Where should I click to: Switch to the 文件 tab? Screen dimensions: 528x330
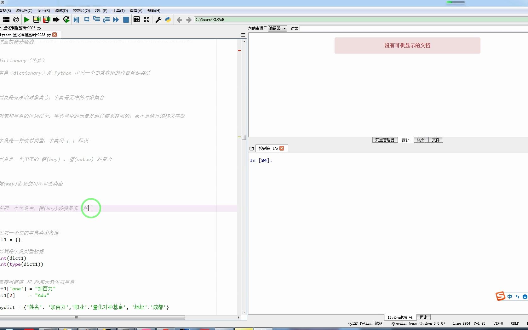point(436,140)
